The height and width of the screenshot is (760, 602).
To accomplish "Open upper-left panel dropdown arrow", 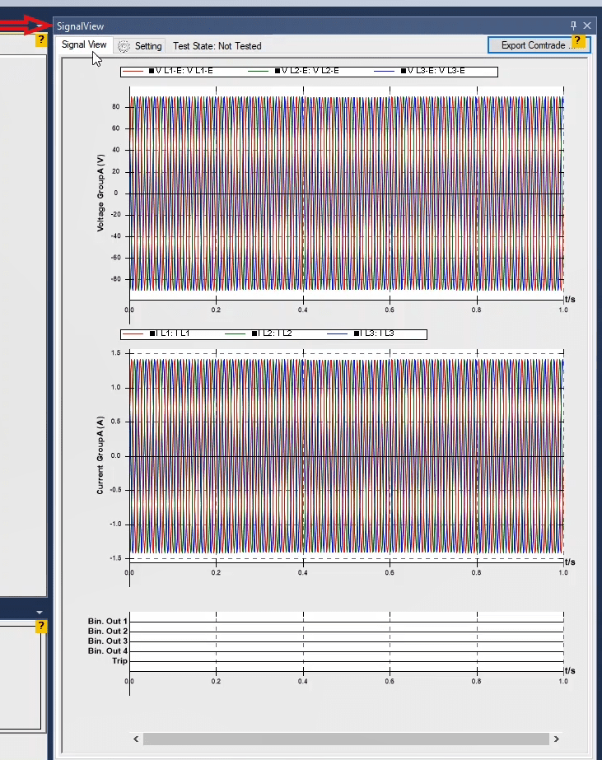I will pyautogui.click(x=40, y=26).
